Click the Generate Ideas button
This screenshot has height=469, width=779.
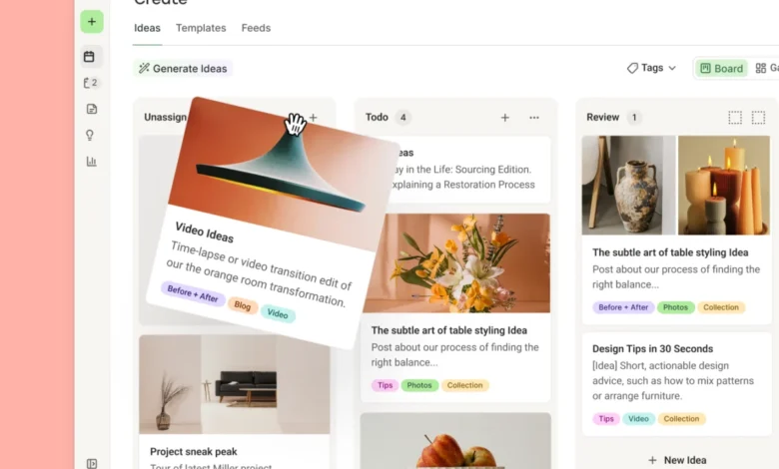point(183,69)
